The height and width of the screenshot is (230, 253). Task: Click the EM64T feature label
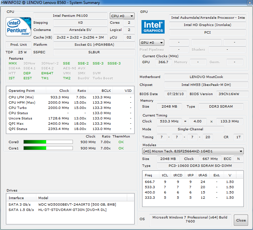(x=47, y=73)
